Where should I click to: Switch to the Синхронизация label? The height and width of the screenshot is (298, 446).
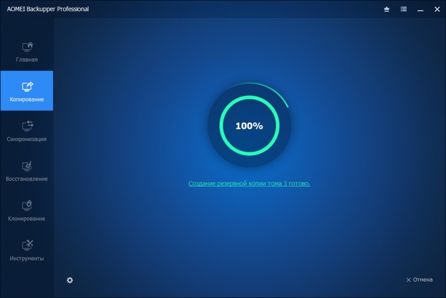pyautogui.click(x=27, y=139)
